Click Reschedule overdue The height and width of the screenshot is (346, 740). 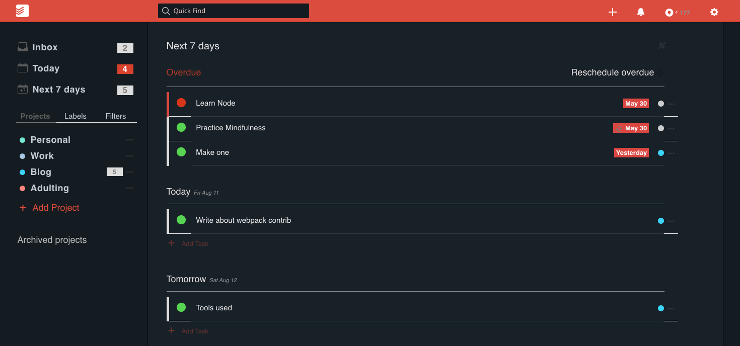coord(612,72)
